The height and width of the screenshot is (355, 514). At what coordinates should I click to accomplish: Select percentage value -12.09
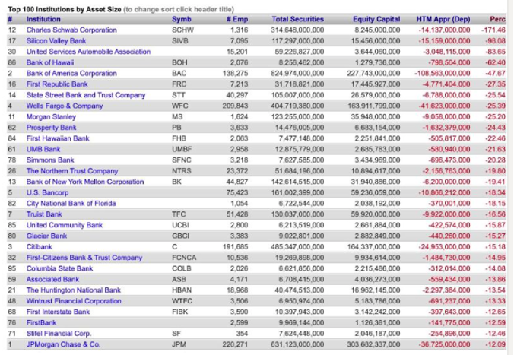(495, 344)
